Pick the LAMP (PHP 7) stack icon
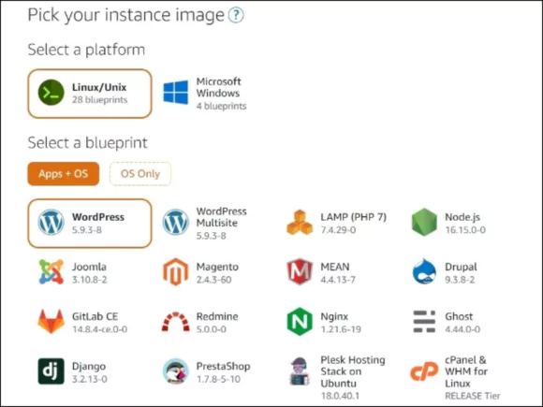543x407 pixels. [x=300, y=222]
